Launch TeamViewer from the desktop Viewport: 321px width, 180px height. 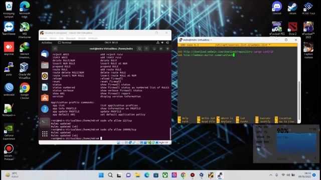[x=9, y=28]
